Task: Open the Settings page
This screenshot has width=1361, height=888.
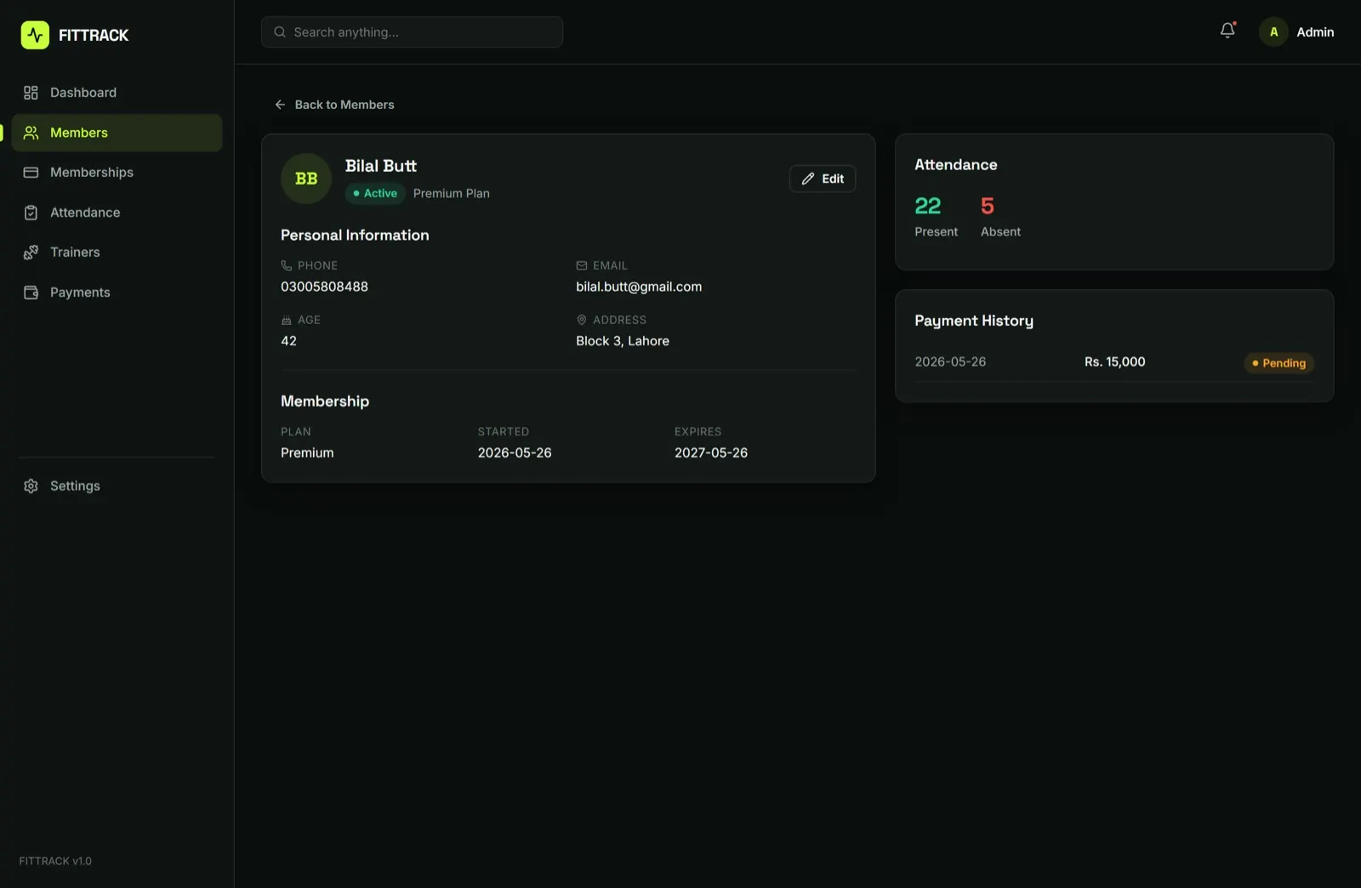Action: point(117,486)
